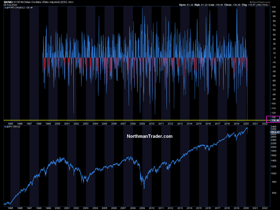The image size is (280, 210).
Task: Click the 28-Feb-2020 chart date
Action: (x=10, y=5)
